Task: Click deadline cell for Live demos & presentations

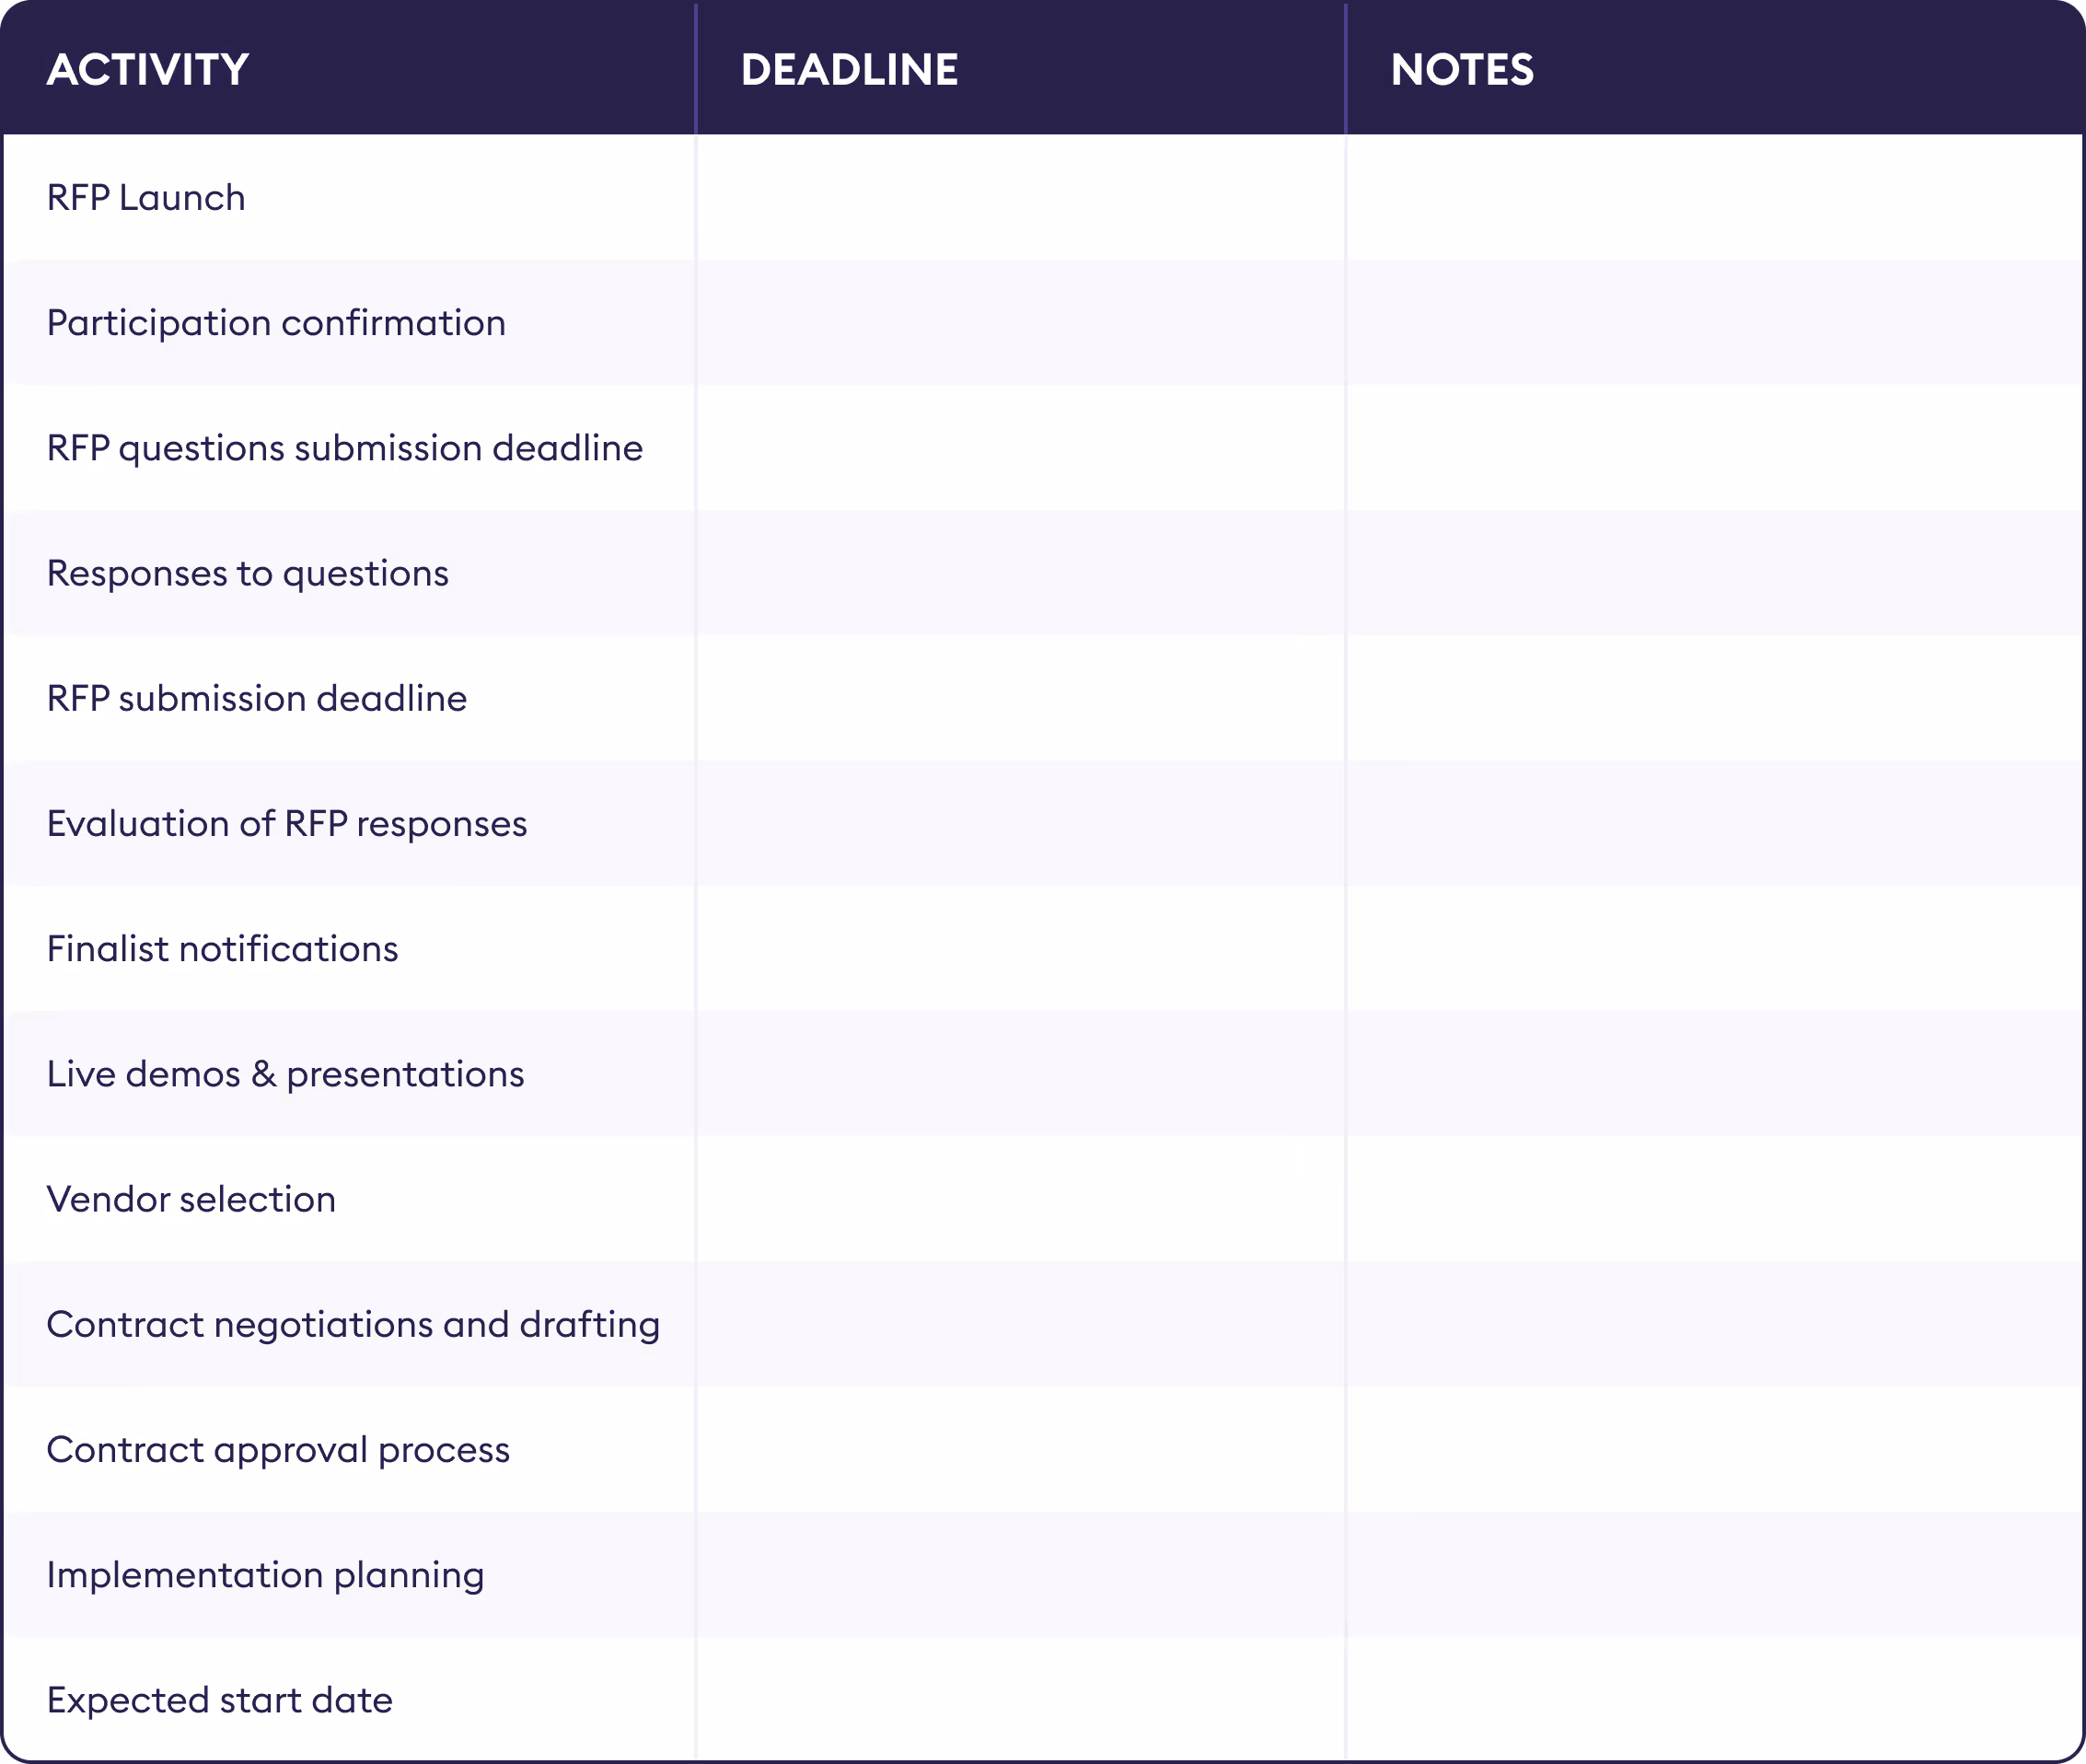Action: point(1021,1074)
